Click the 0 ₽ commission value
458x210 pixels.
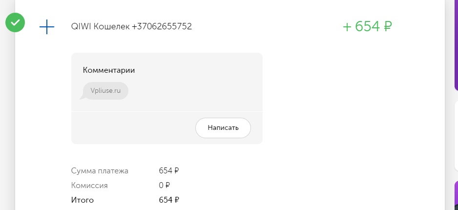(165, 185)
